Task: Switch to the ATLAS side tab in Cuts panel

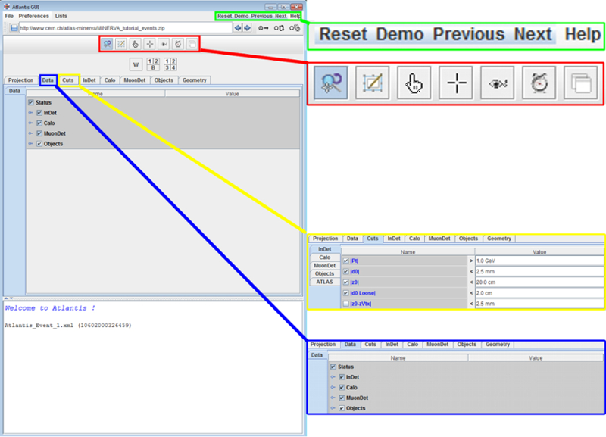Action: tap(324, 282)
